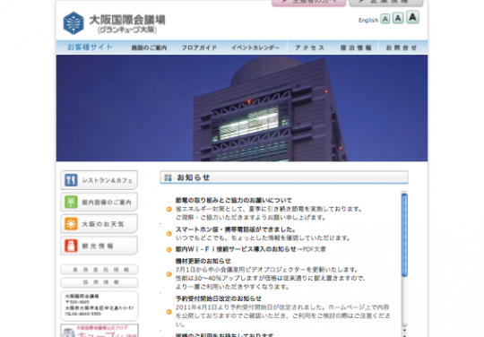Click the gray company info tab at top
484x337 pixels.
pyautogui.click(x=385, y=3)
